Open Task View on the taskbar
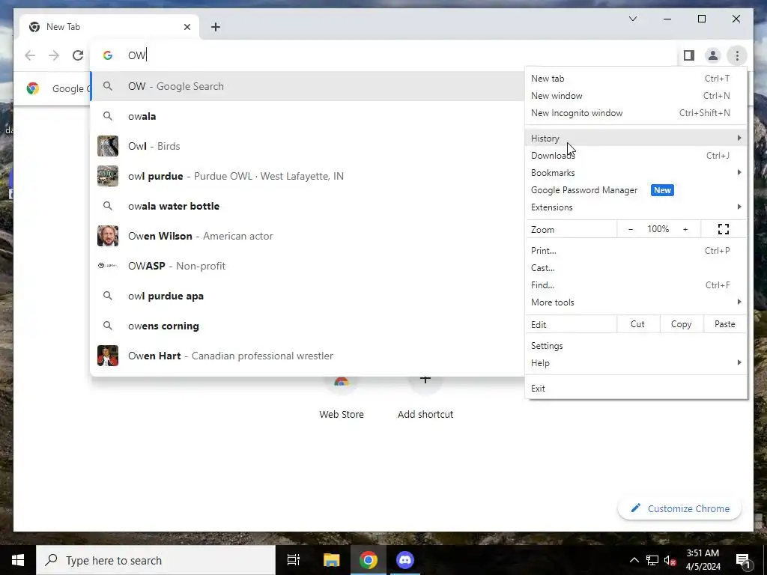Viewport: 767px width, 575px height. coord(293,560)
